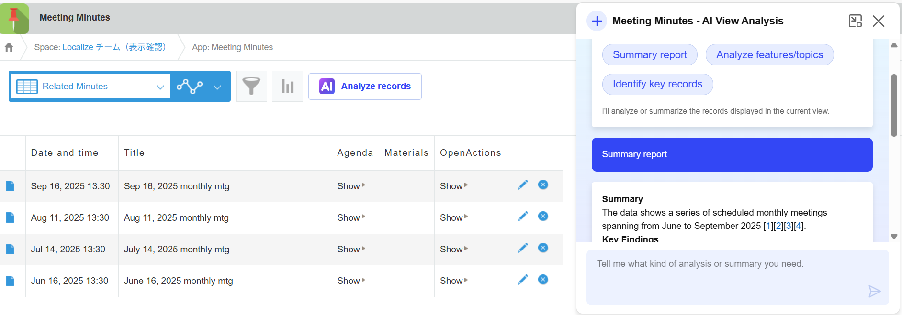Click citation link [1] in Summary
Screen dimensions: 902x315
pos(768,226)
